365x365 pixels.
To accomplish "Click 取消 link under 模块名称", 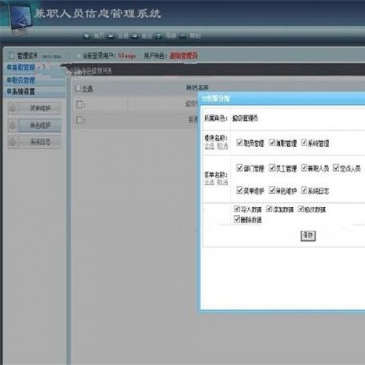I will tap(223, 146).
